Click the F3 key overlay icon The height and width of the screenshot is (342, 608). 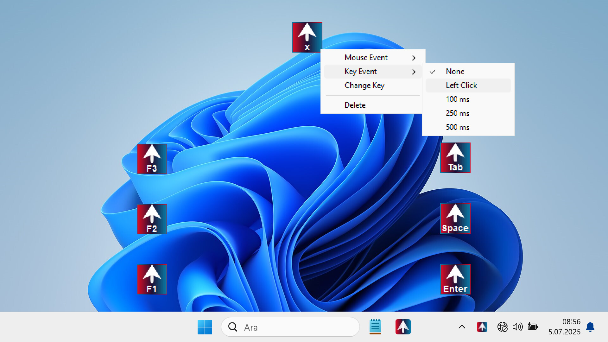(x=152, y=159)
